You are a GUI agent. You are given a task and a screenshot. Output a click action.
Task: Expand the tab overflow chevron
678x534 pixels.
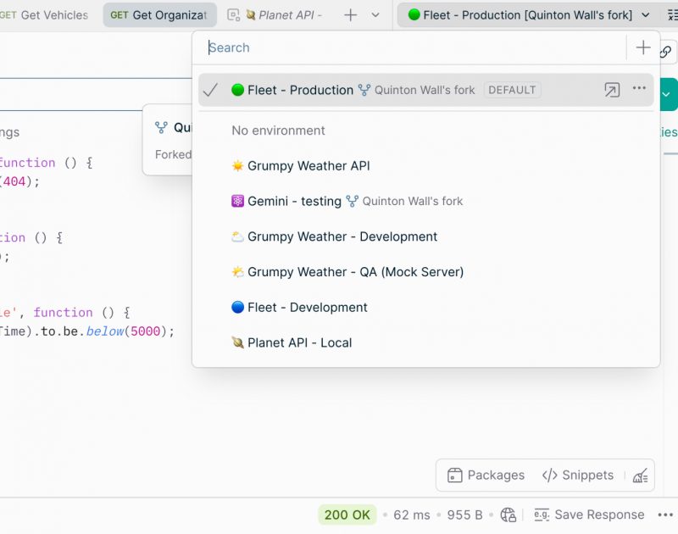point(375,15)
